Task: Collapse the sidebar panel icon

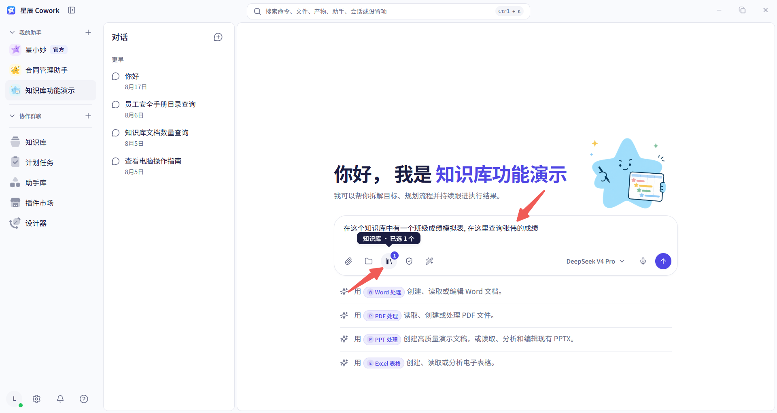Action: tap(72, 11)
